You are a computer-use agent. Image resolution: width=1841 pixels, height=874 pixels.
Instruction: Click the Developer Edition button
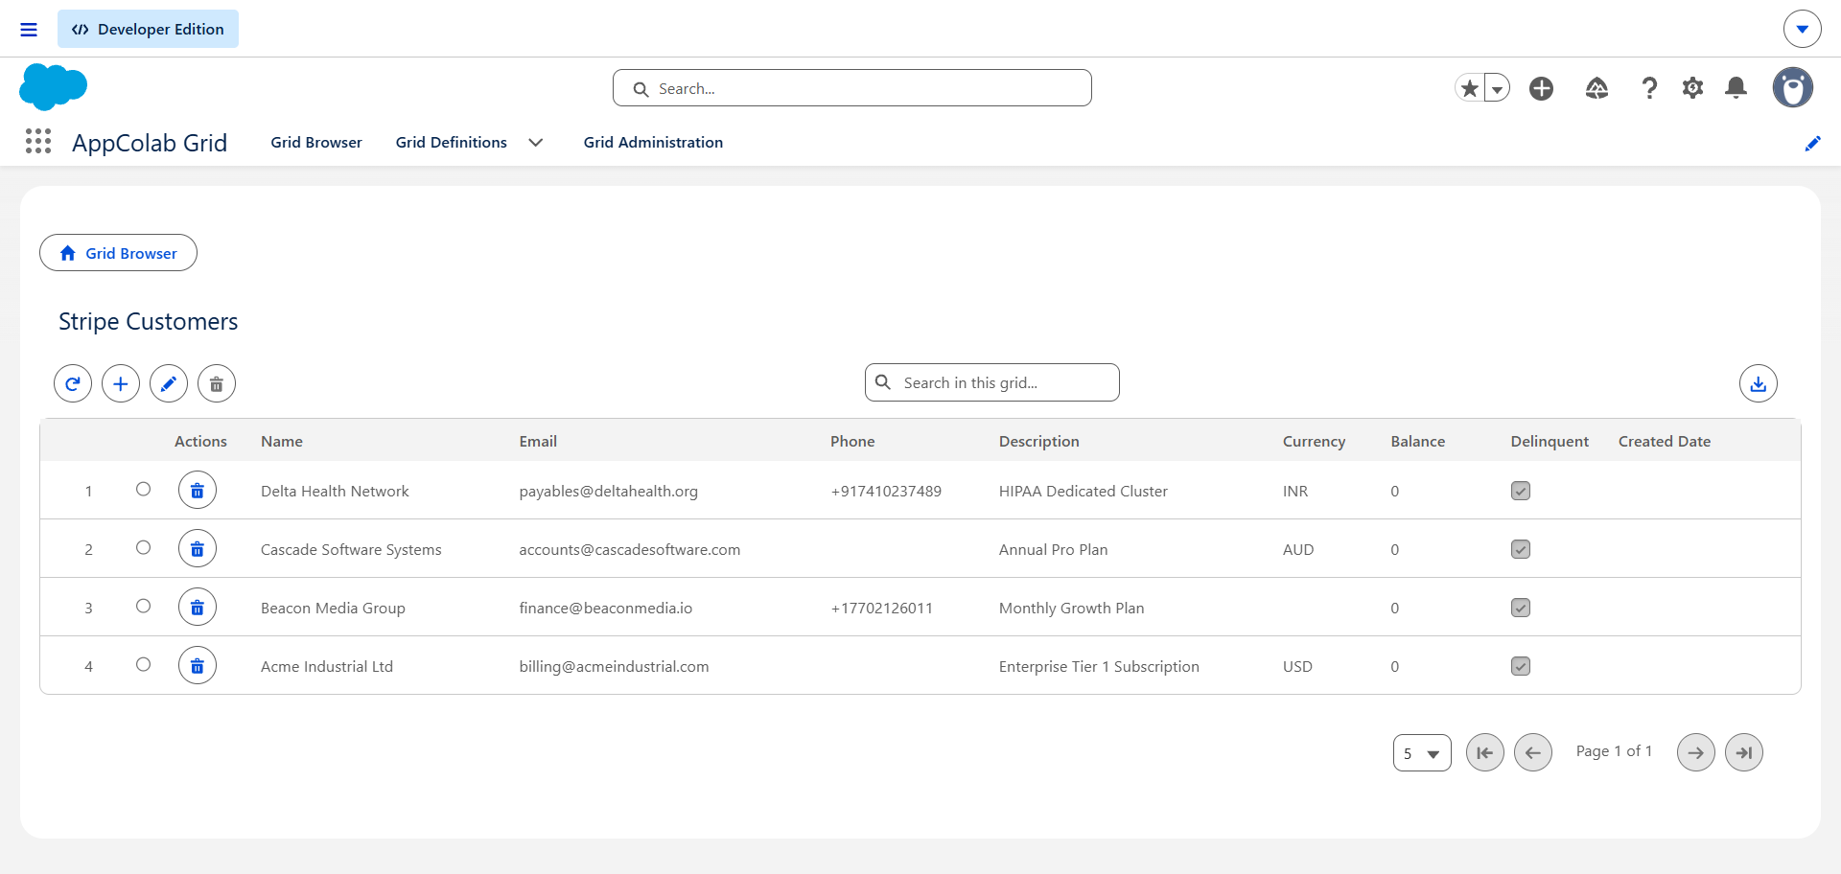[x=148, y=30]
